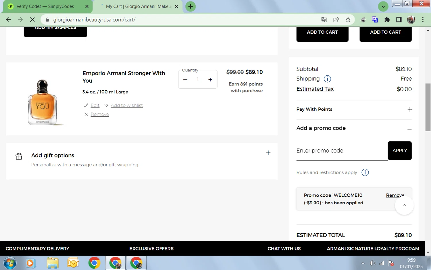
Task: Open ARMANI SIGNATURE LOYALTY PROGRAM footer item
Action: coord(373,248)
